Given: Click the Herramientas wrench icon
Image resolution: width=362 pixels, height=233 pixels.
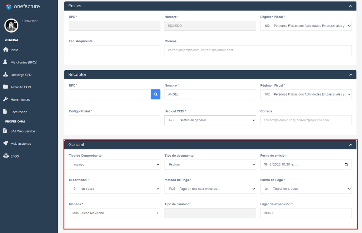Looking at the screenshot, I should (x=5, y=99).
